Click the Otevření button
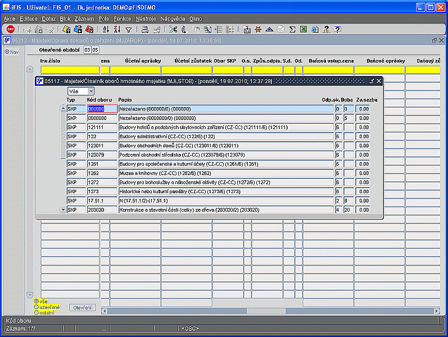448x337 pixels. click(83, 308)
